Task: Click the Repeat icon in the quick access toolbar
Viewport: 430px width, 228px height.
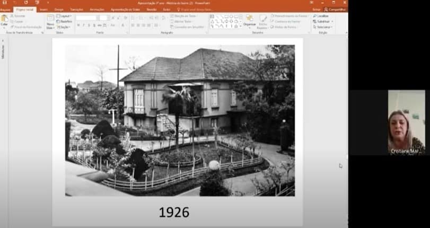Action: pyautogui.click(x=26, y=3)
